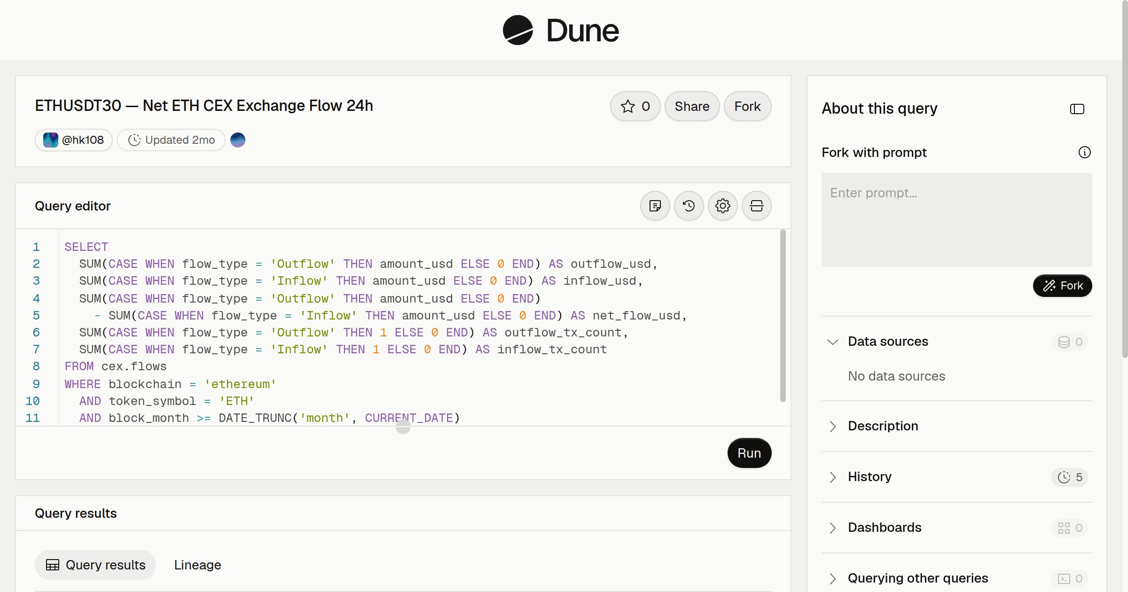Expand the Description section
The width and height of the screenshot is (1128, 592).
pyautogui.click(x=832, y=426)
